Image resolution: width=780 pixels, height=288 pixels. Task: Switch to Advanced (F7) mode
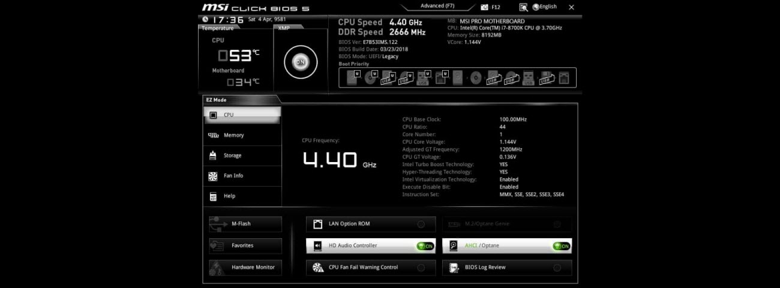437,6
